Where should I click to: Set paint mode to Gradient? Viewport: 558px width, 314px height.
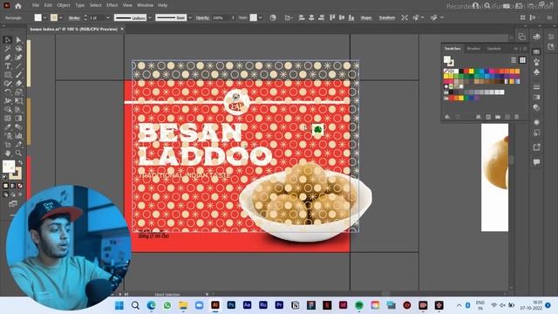pos(13,186)
